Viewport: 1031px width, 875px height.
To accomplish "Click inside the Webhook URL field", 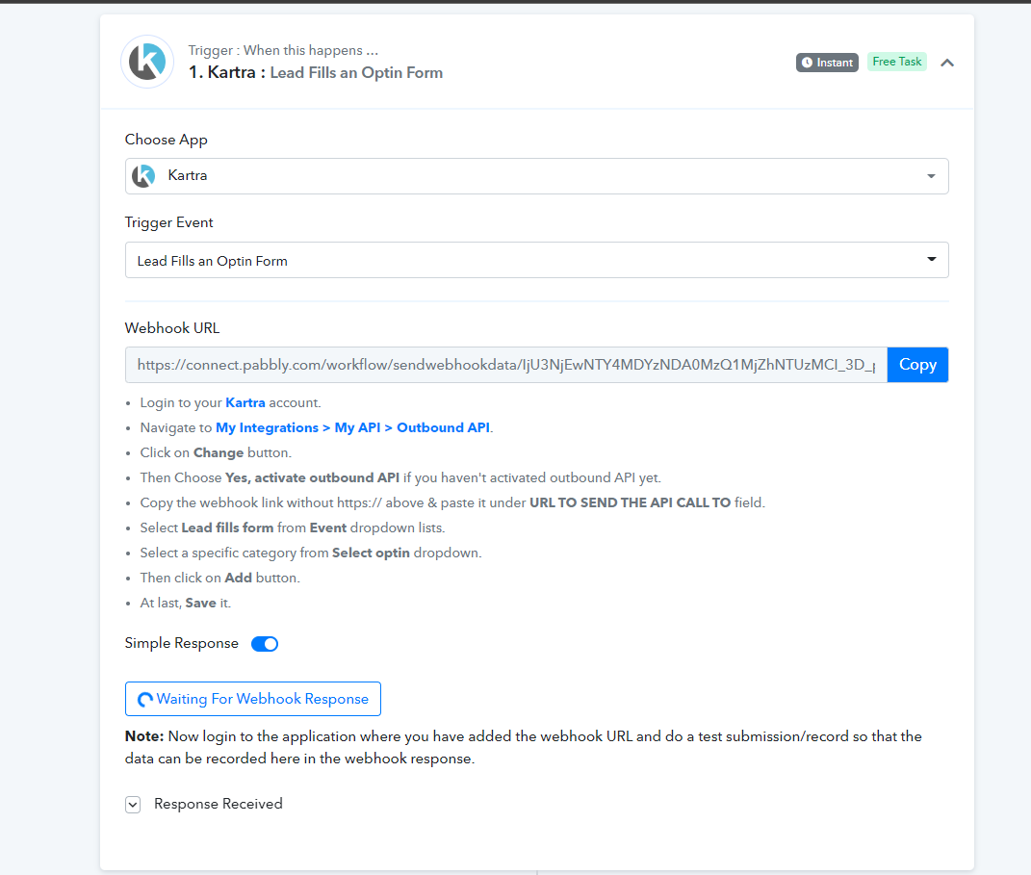I will point(506,365).
